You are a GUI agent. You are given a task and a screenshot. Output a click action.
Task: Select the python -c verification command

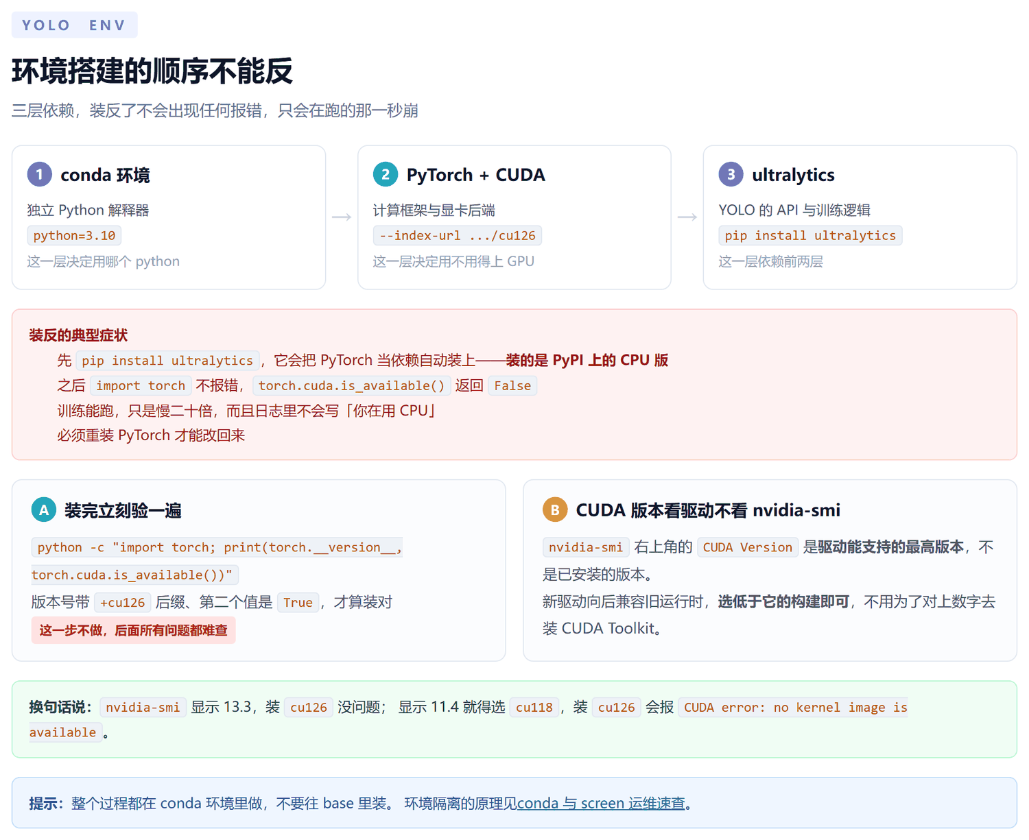tap(217, 561)
